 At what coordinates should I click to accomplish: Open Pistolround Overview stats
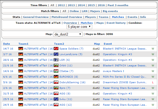[x=67, y=17]
